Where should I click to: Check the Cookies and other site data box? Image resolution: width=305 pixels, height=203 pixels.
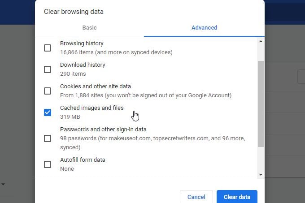point(48,91)
